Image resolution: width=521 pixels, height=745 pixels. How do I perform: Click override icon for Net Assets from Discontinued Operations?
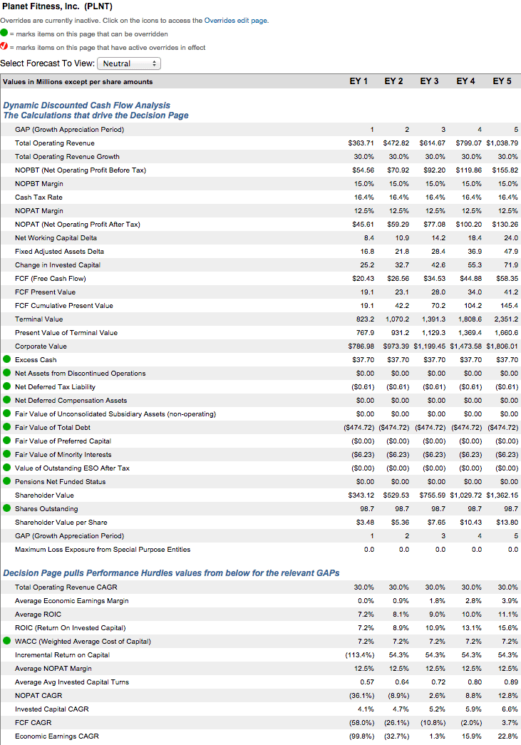[x=6, y=372]
